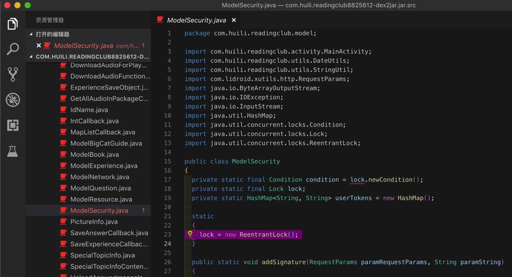Click the ModelSecurity class name on line 15
The image size is (512, 277).
256,161
